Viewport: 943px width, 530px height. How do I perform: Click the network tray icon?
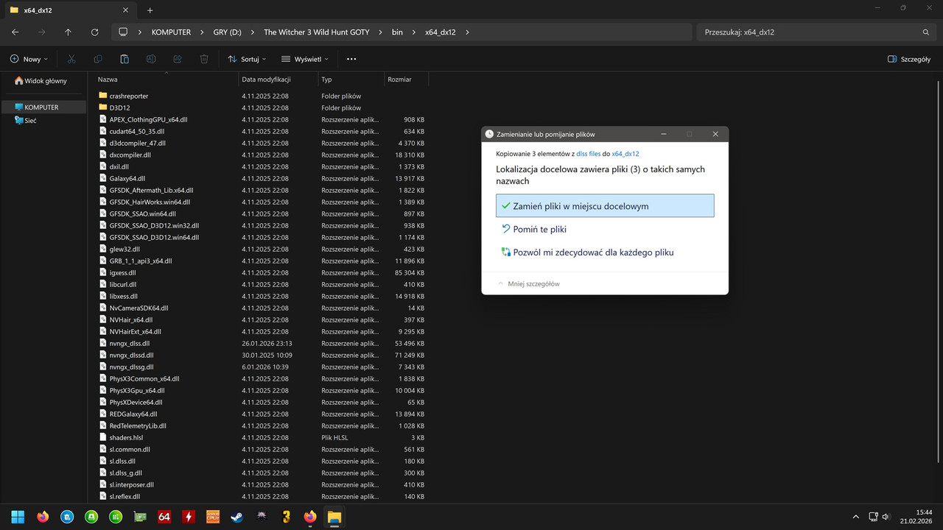click(x=873, y=517)
